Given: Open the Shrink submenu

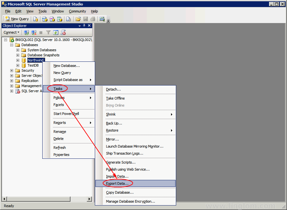Looking at the screenshot, I should pyautogui.click(x=135, y=114).
